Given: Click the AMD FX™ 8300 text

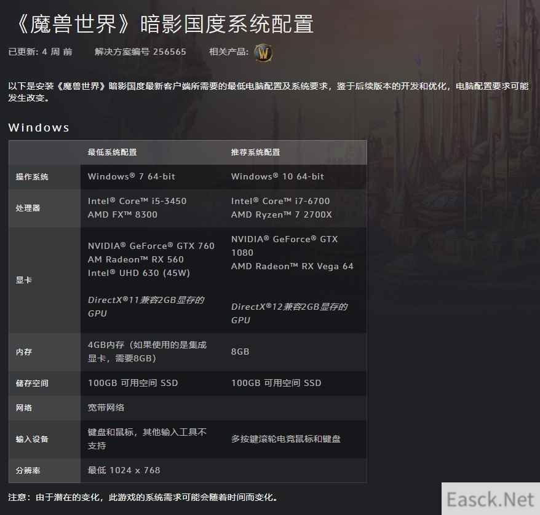Looking at the screenshot, I should pos(122,214).
